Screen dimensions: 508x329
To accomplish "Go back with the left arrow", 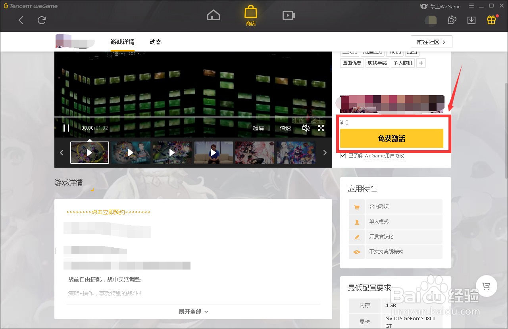I will 21,20.
